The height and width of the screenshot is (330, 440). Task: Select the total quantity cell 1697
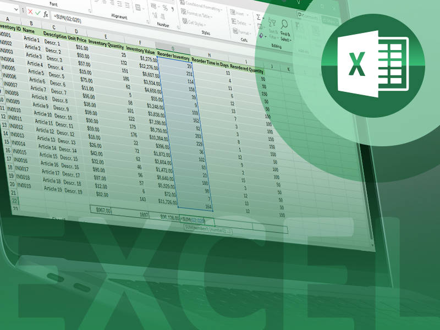130,214
